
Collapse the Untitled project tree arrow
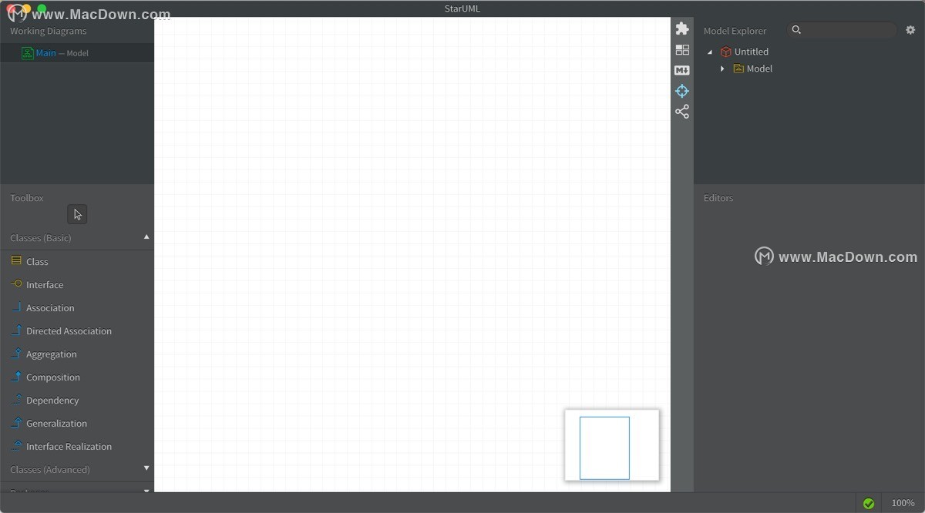click(710, 52)
